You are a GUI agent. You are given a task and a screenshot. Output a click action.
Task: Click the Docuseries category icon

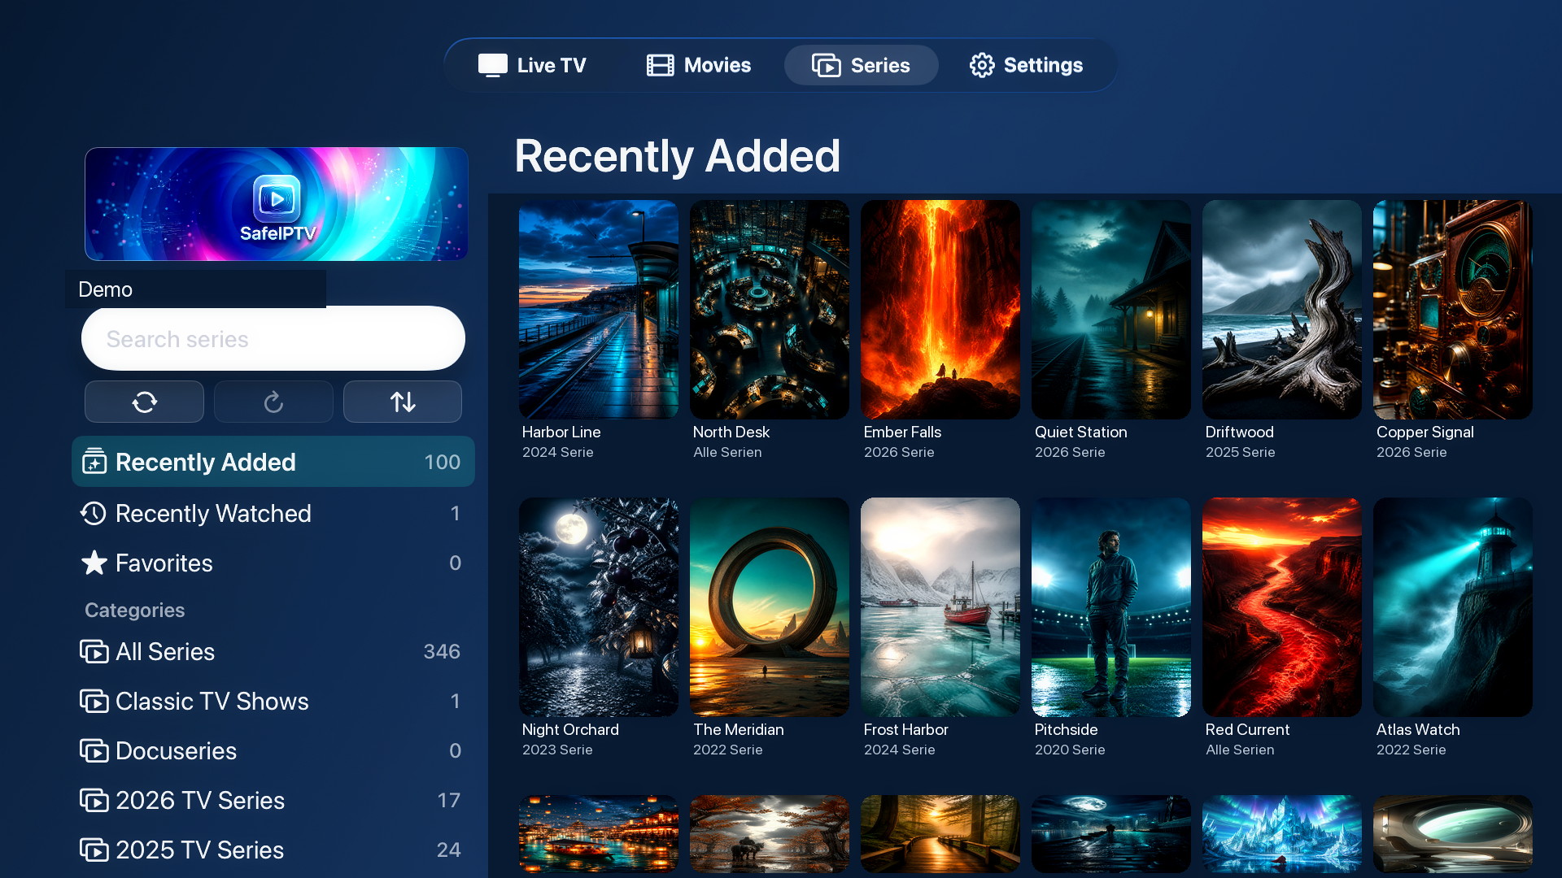coord(94,751)
